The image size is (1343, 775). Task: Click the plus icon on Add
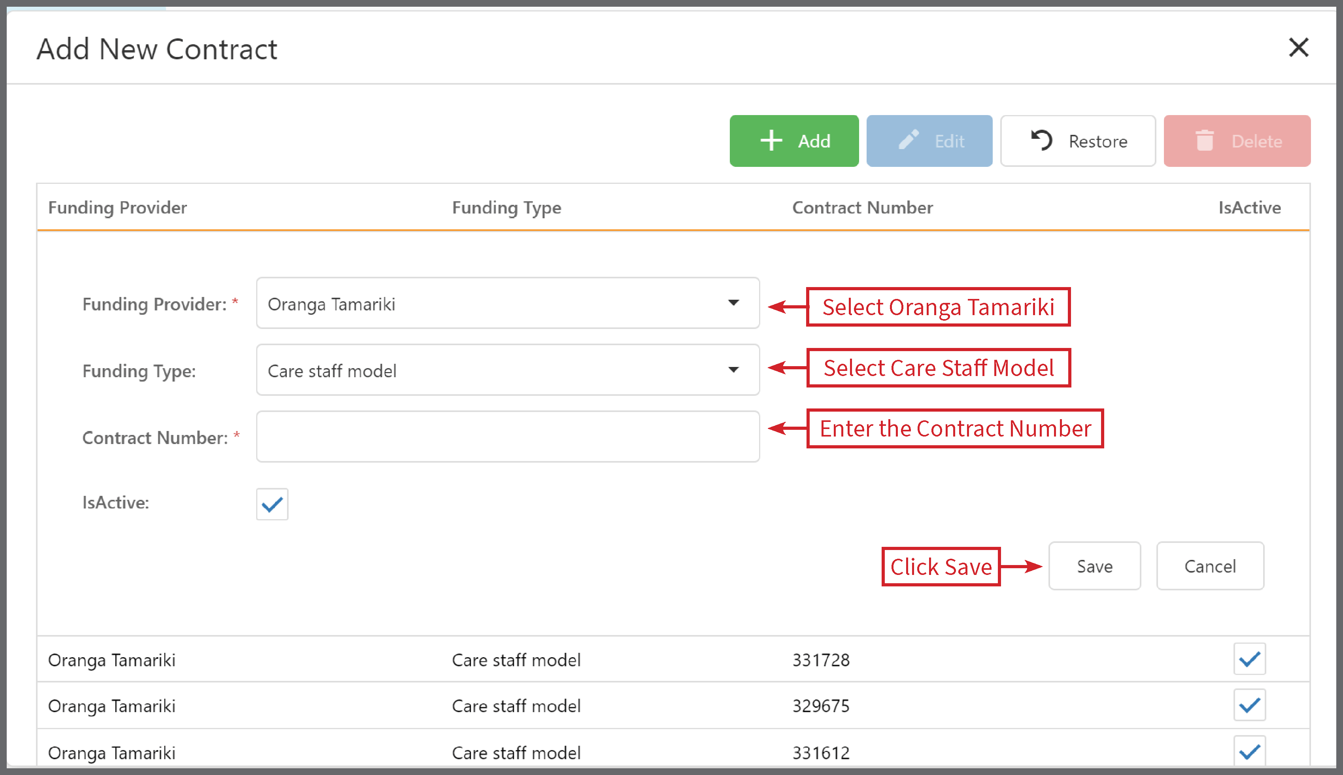point(771,141)
